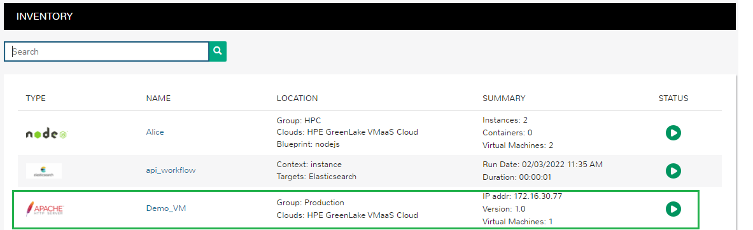Screen dimensions: 753x230
Task: Click Targets: Elasticsearch location text
Action: [316, 177]
